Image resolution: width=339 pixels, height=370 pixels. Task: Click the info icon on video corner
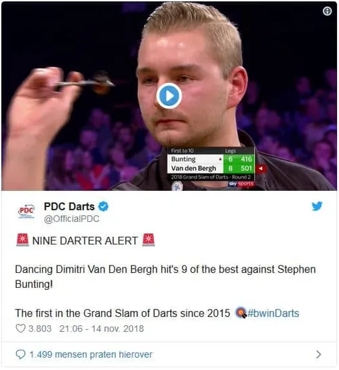click(327, 11)
